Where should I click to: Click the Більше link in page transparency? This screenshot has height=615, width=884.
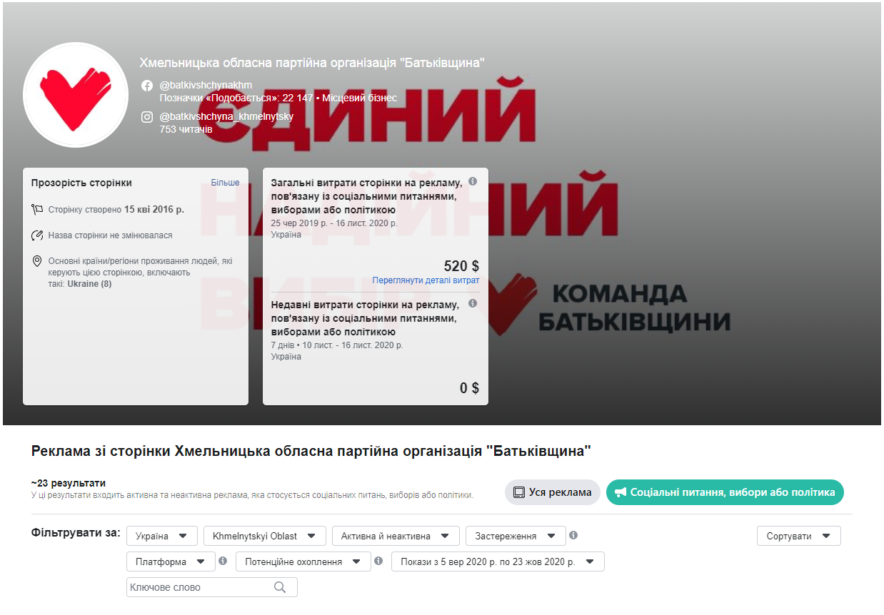pos(225,183)
